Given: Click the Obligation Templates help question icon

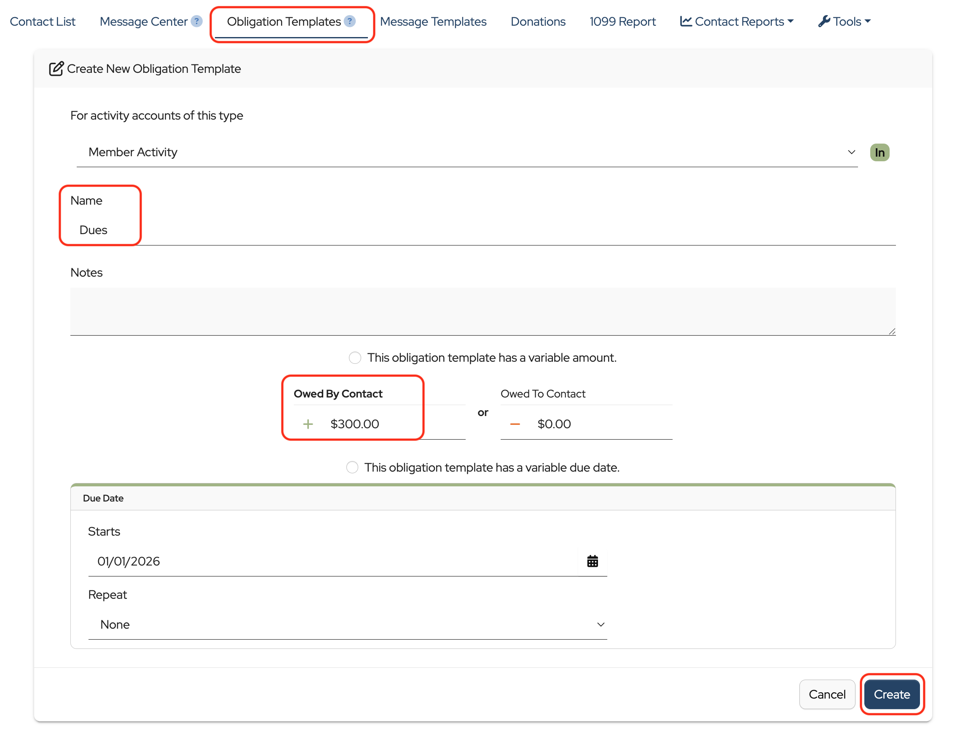Looking at the screenshot, I should click(350, 21).
